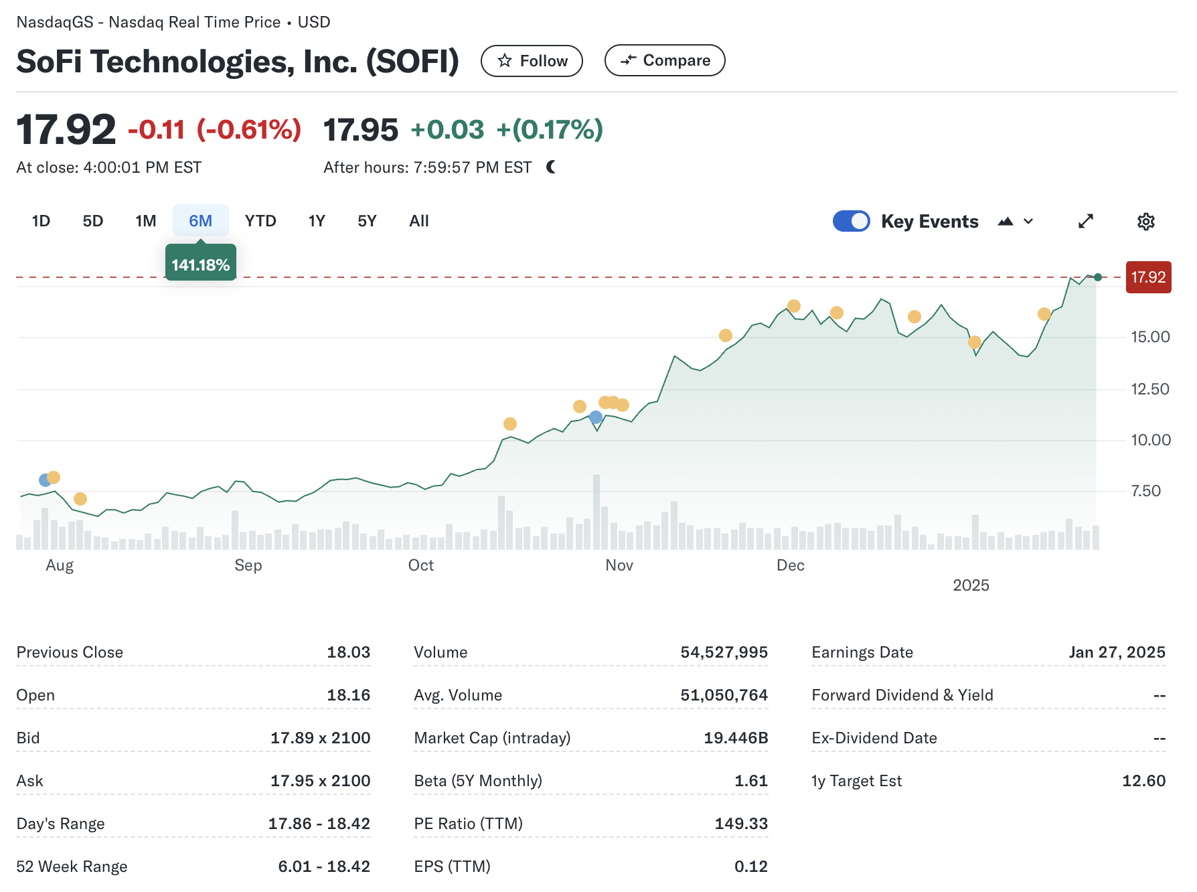Expand chart to full screen

pyautogui.click(x=1086, y=222)
